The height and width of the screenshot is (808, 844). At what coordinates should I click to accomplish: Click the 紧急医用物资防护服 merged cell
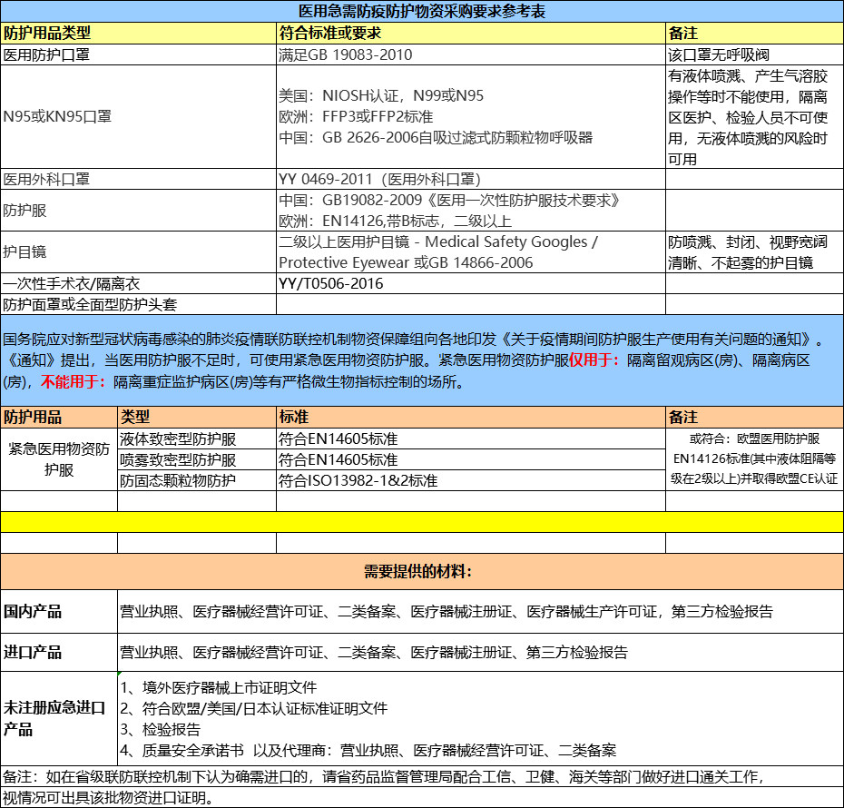coord(60,459)
